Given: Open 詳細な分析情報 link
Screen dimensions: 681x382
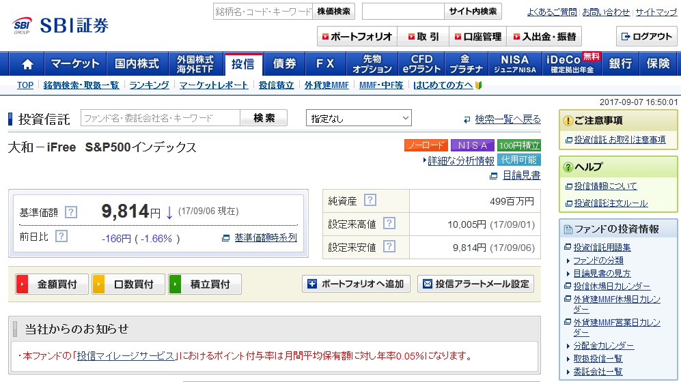Looking at the screenshot, I should click(461, 161).
